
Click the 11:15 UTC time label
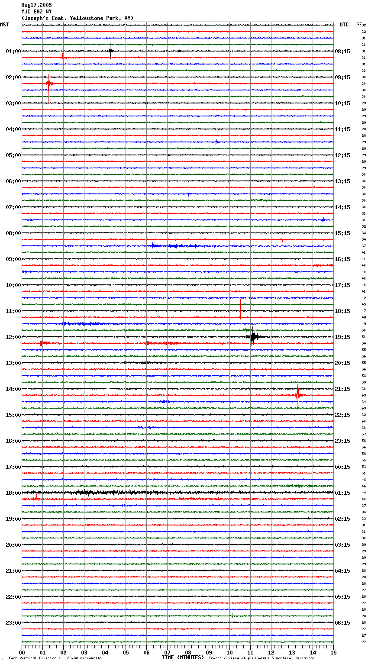pyautogui.click(x=342, y=129)
